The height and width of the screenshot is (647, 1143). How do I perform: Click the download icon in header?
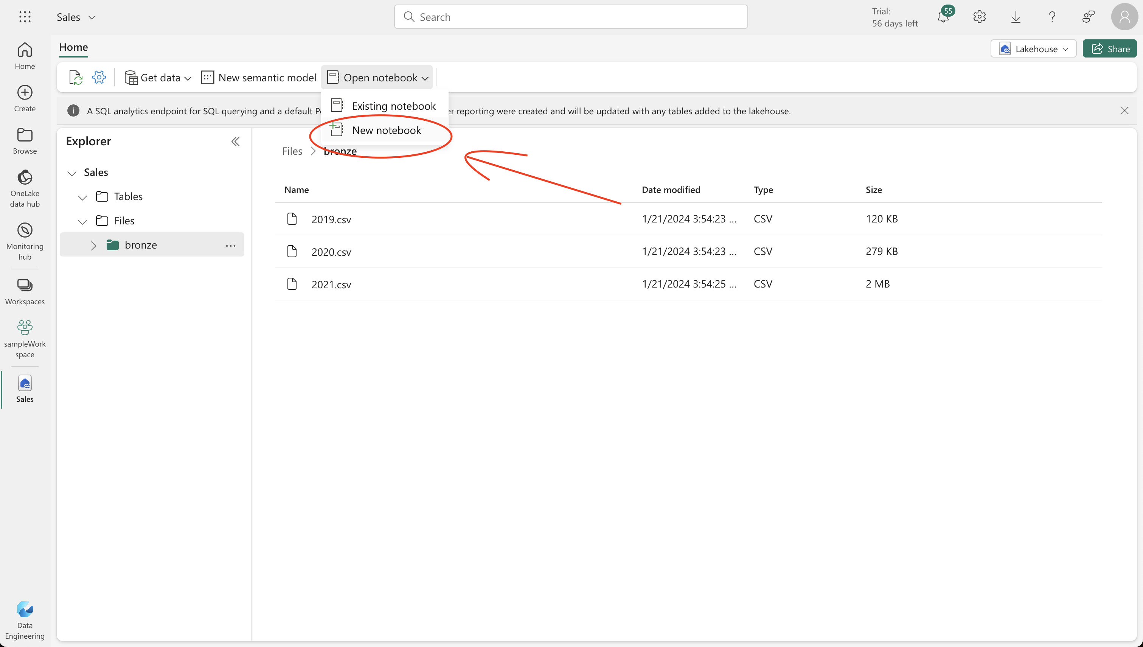[1016, 17]
